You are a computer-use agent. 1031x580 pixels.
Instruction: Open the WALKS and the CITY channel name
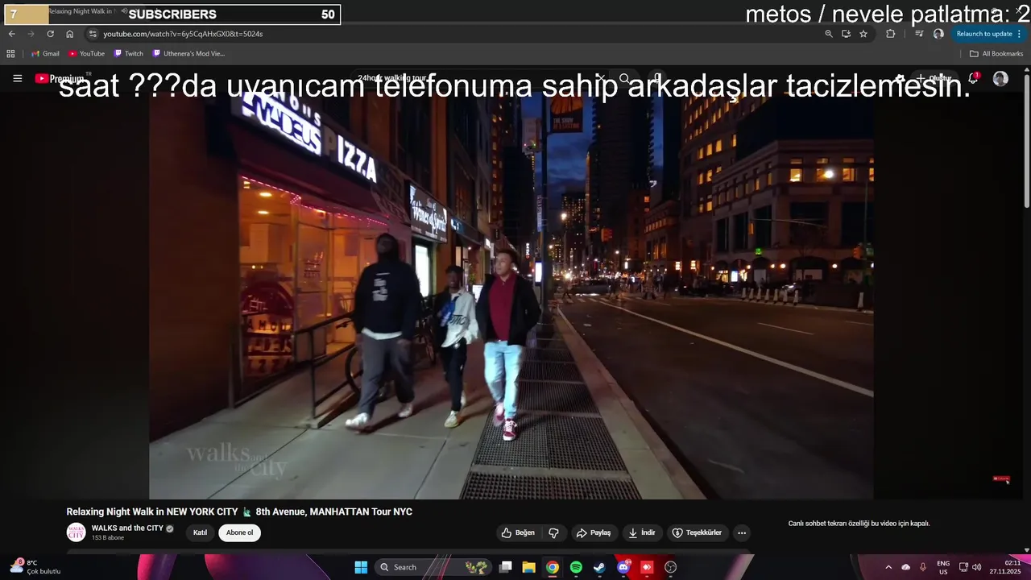coord(127,528)
